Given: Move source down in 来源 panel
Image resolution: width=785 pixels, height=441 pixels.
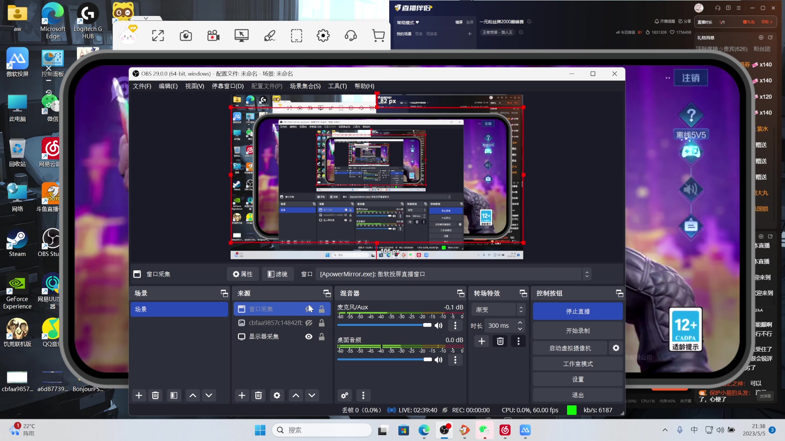Looking at the screenshot, I should [312, 395].
